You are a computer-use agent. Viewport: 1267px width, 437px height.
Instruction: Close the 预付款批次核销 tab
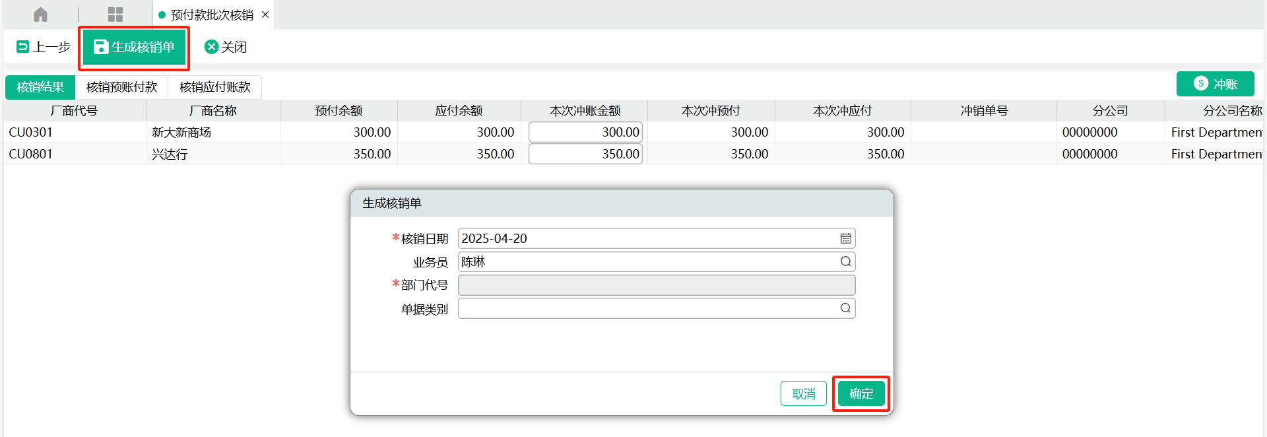pos(265,15)
